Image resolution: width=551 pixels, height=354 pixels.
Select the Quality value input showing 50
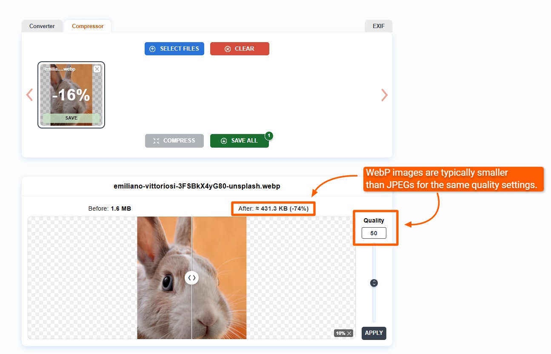click(x=374, y=233)
